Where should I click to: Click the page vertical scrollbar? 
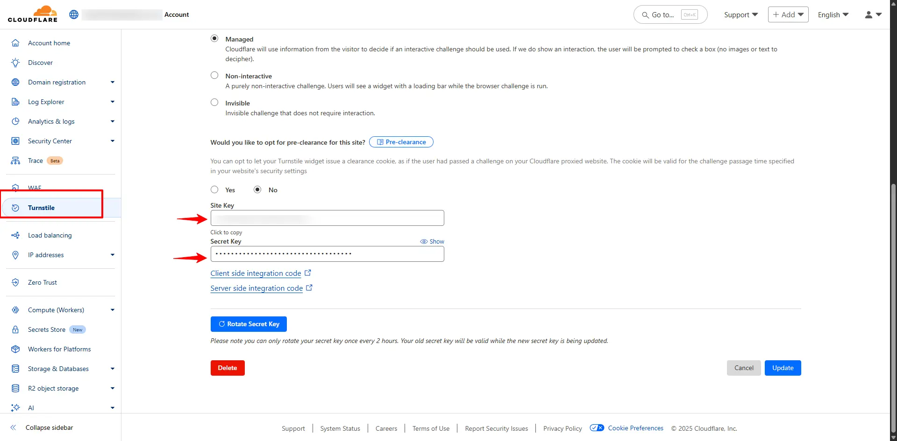[893, 308]
